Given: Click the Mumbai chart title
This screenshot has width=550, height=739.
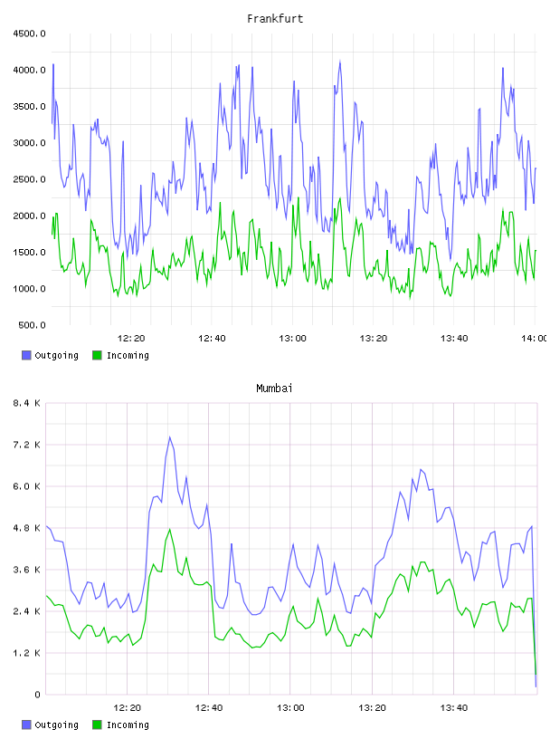Looking at the screenshot, I should tap(274, 389).
